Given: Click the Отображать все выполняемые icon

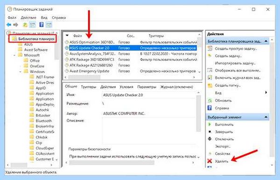Looking at the screenshot, I should click(x=210, y=70).
